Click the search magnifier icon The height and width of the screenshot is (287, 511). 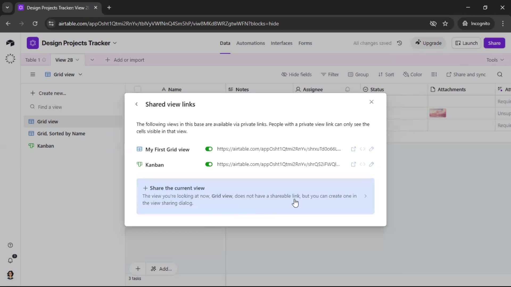500,75
